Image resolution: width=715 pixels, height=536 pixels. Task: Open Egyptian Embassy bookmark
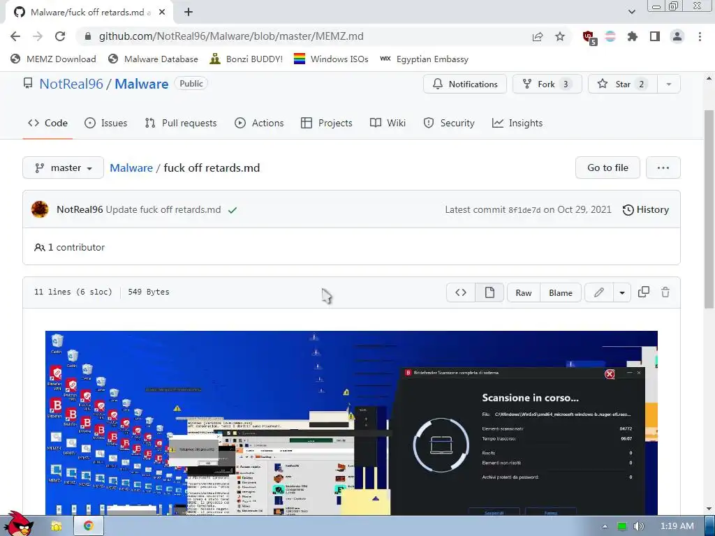424,59
